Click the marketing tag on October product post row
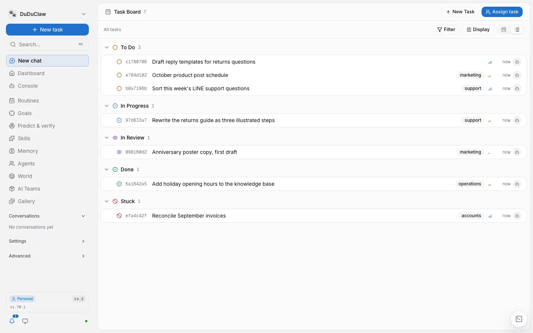The width and height of the screenshot is (533, 333). 470,75
